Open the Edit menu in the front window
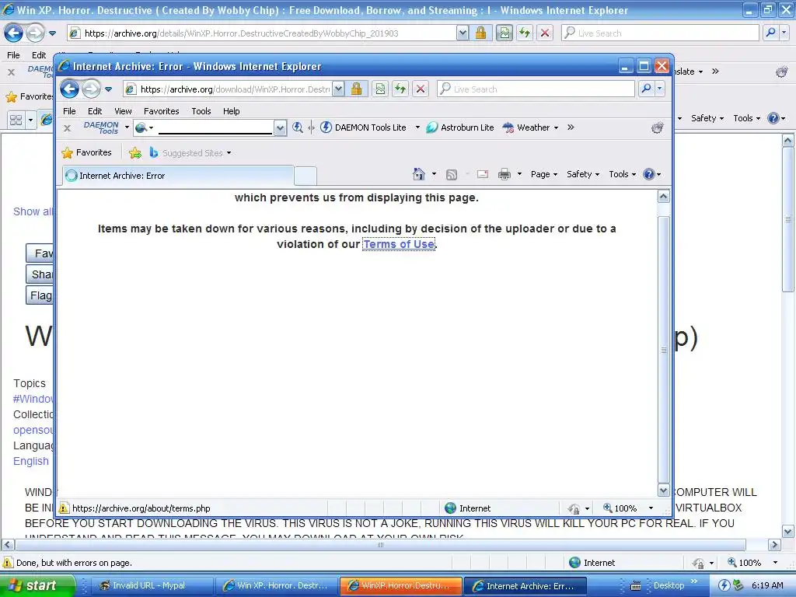Viewport: 796px width, 597px height. point(95,111)
